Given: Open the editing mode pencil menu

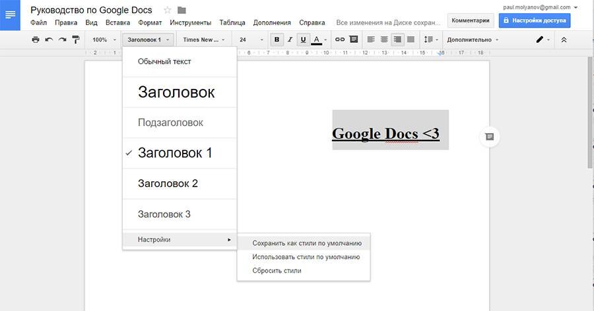Looking at the screenshot, I should pyautogui.click(x=543, y=40).
